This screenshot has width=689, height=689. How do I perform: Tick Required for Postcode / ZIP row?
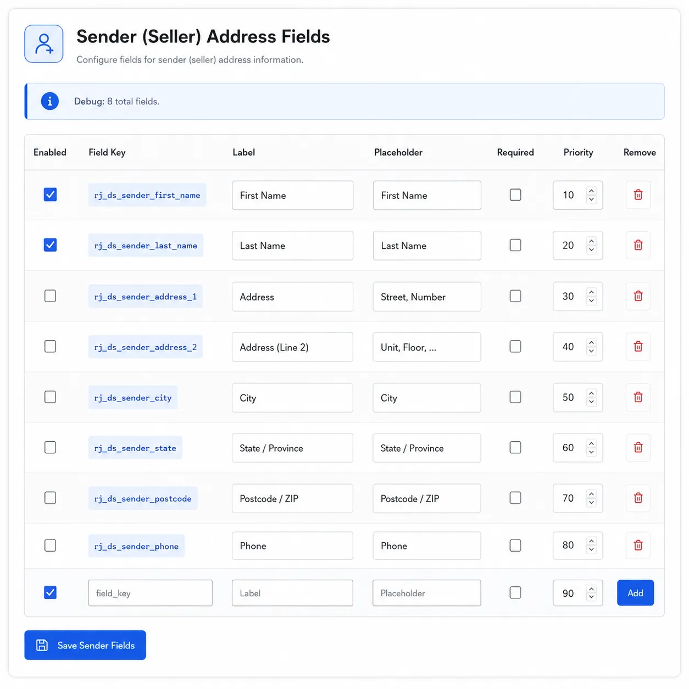515,498
